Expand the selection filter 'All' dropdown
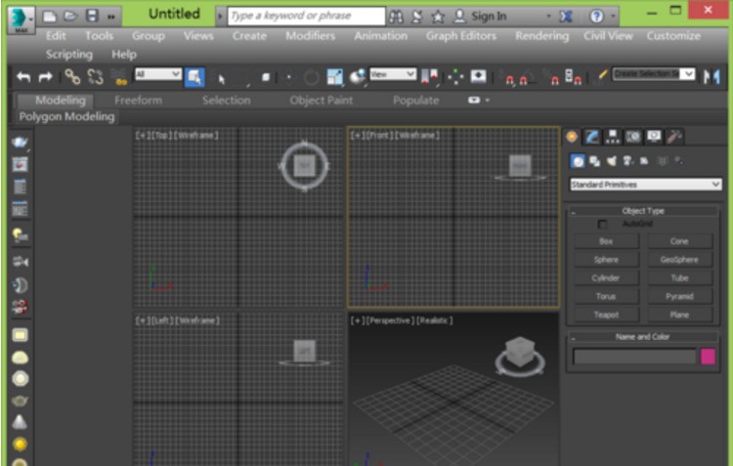Viewport: 733px width, 466px height. tap(158, 74)
